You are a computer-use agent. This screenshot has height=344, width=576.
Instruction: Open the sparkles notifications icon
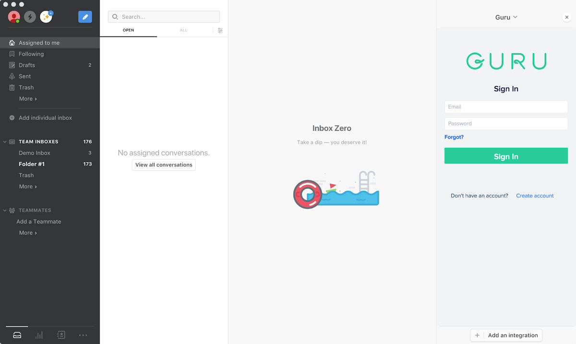[x=46, y=17]
